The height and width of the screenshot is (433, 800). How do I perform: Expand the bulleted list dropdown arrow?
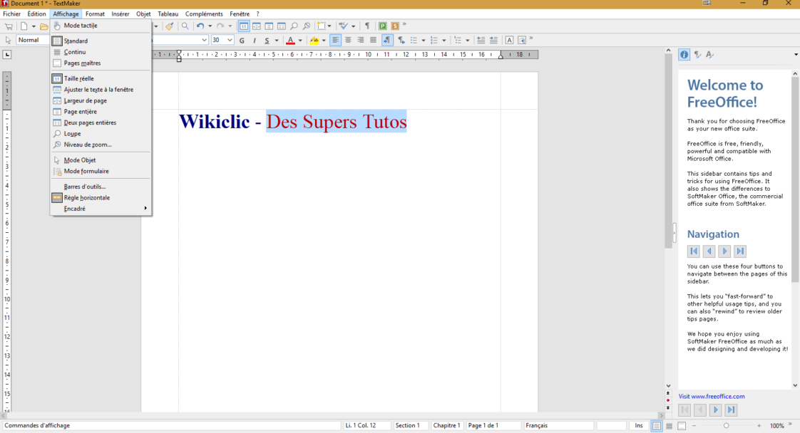(424, 41)
